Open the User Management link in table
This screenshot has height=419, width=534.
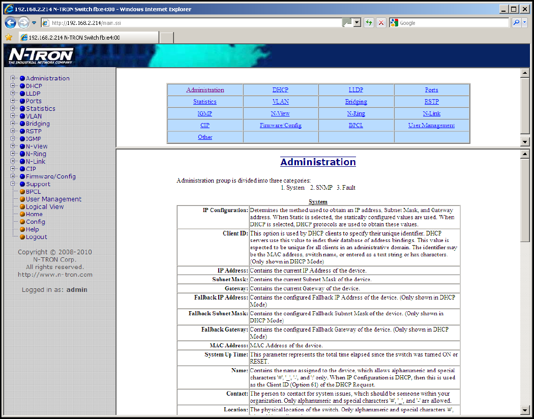[x=431, y=125]
